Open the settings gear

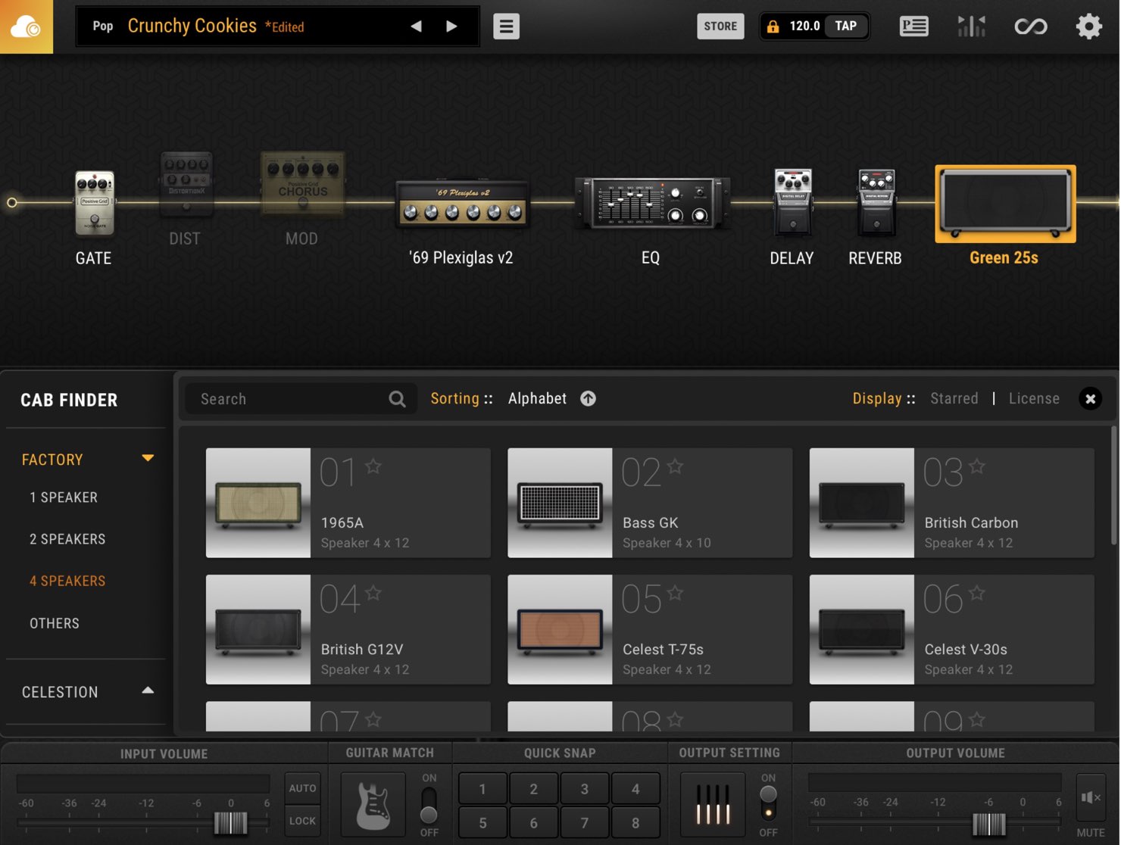click(x=1088, y=27)
